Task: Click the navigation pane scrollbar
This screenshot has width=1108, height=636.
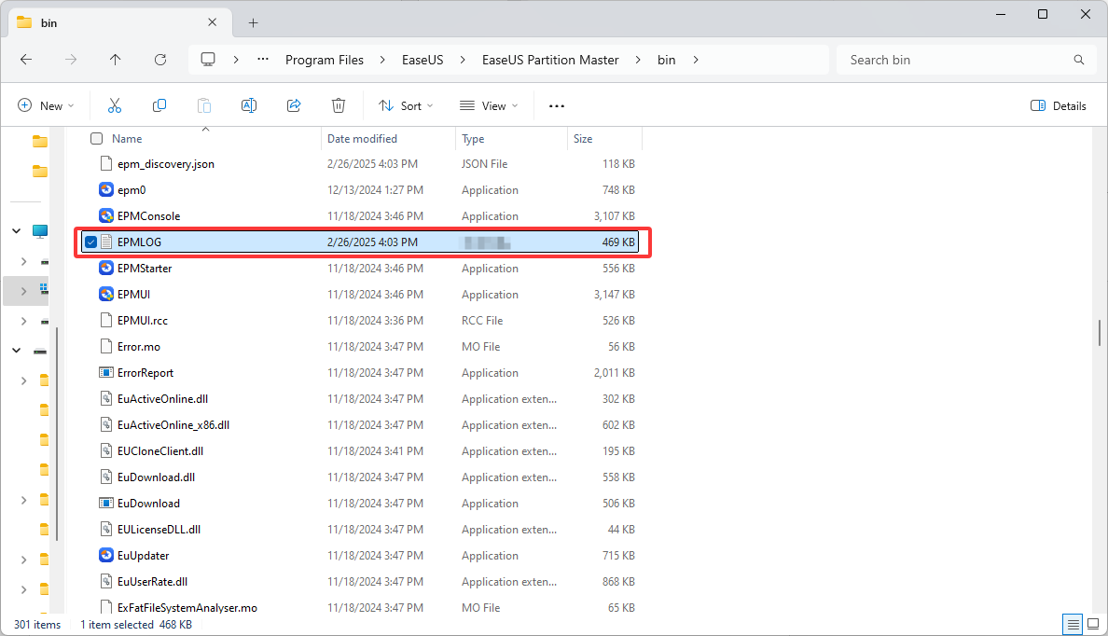Action: tap(57, 434)
